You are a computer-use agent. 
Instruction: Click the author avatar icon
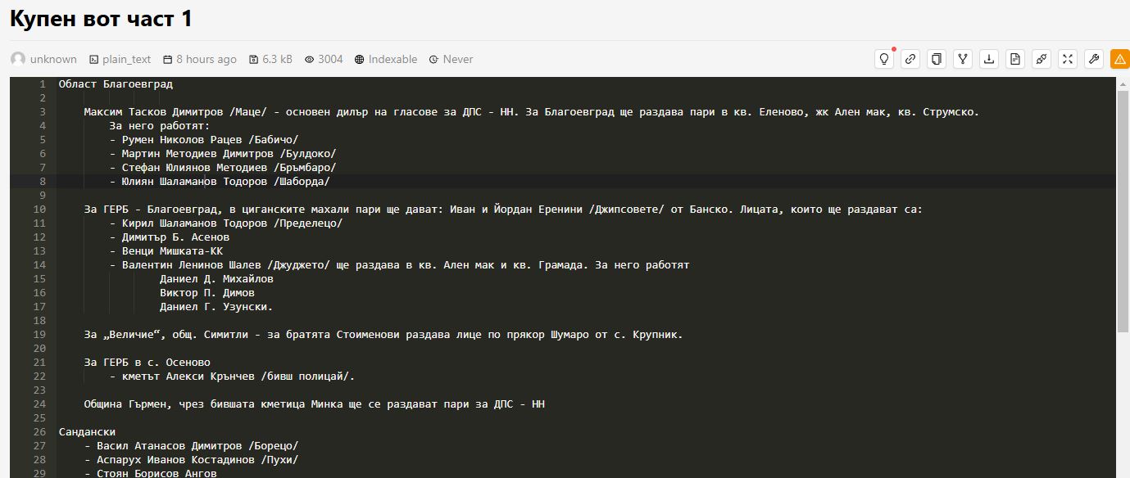pyautogui.click(x=18, y=59)
